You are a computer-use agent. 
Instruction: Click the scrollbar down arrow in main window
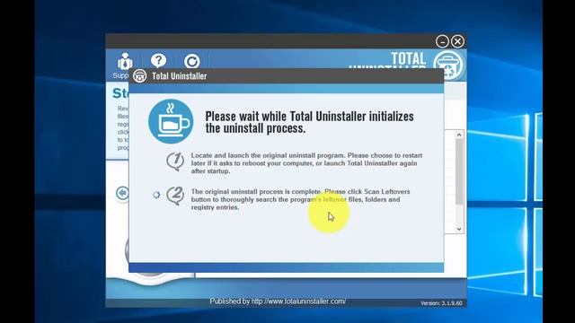(459, 229)
